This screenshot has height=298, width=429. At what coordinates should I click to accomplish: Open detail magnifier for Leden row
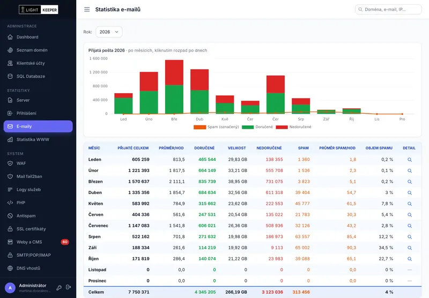coord(410,160)
